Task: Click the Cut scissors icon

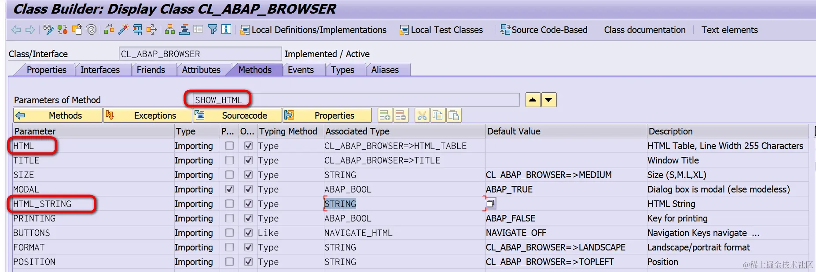Action: 422,115
